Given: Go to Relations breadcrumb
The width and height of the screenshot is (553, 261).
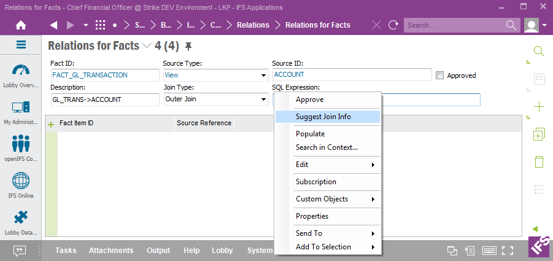Looking at the screenshot, I should pos(253,25).
